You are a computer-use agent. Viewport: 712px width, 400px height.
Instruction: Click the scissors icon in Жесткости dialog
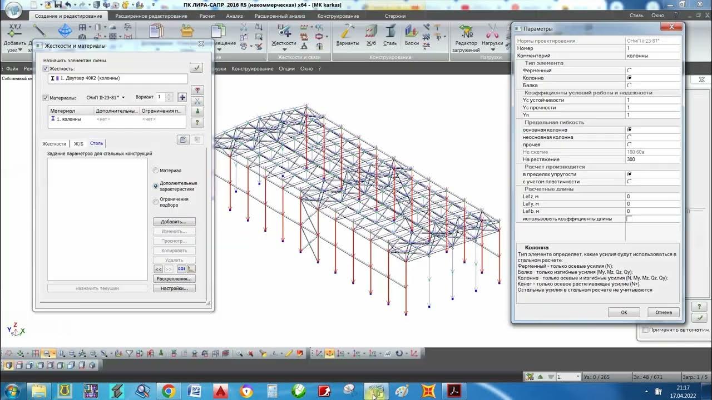[x=197, y=101]
